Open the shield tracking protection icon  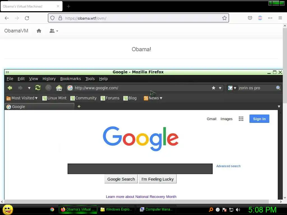pos(52,18)
